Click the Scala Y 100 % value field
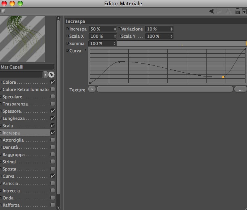This screenshot has width=247, height=210. coord(159,36)
